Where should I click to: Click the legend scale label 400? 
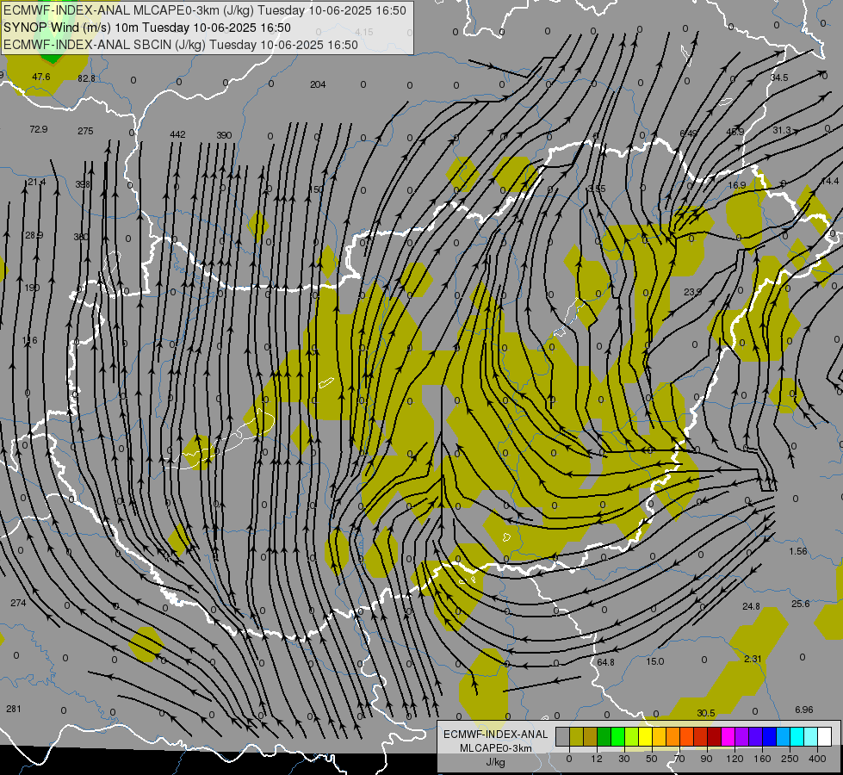(x=817, y=759)
